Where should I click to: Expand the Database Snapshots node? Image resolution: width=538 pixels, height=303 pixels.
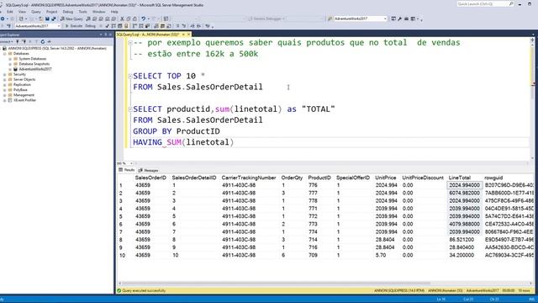10,64
